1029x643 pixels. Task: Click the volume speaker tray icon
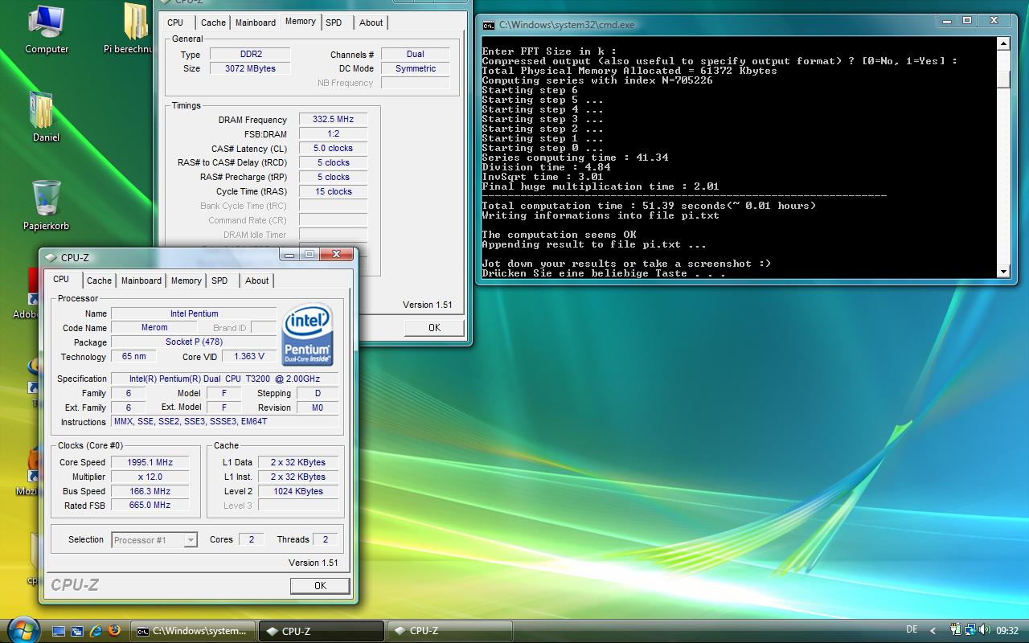pyautogui.click(x=985, y=630)
